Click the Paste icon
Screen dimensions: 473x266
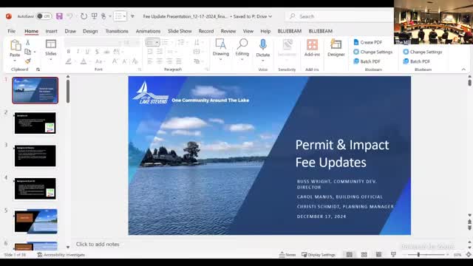point(15,46)
